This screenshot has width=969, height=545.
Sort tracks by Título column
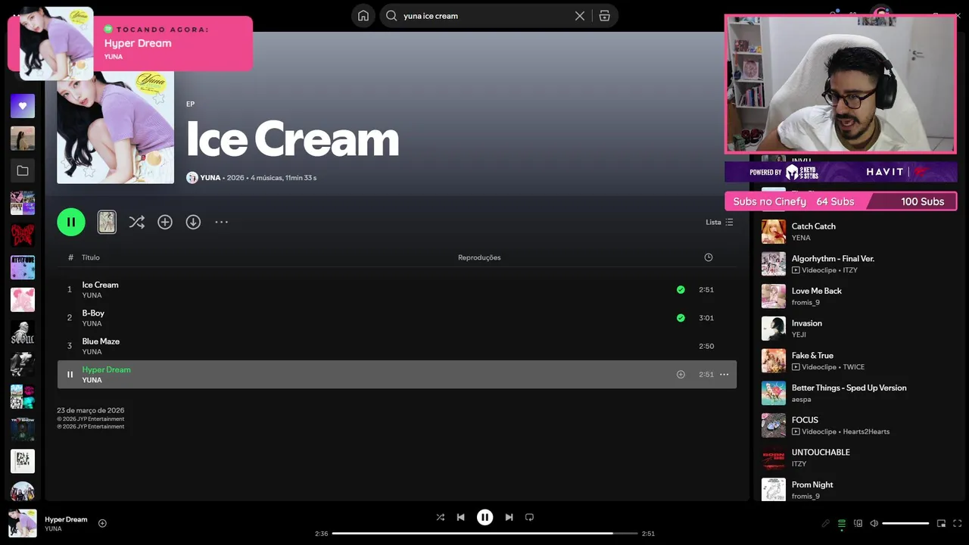coord(91,257)
